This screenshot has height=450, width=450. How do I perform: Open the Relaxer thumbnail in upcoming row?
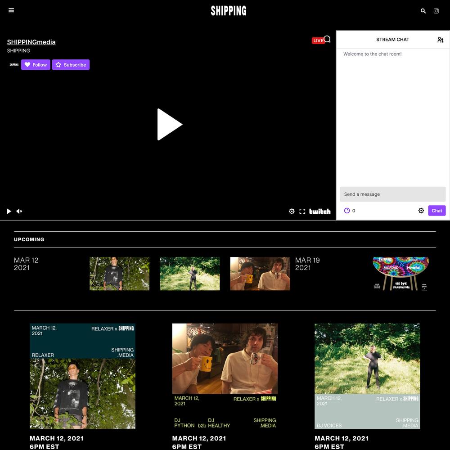(x=119, y=274)
